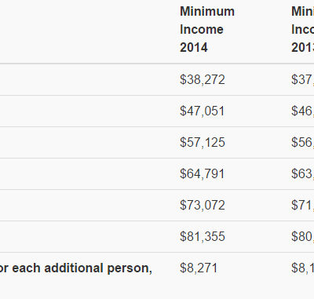
Task: Select the $56 value in 2013 column
Action: (303, 142)
